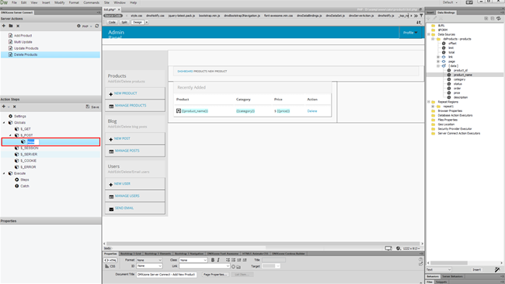Switch Properties inspector to CSS mode

pos(110,266)
